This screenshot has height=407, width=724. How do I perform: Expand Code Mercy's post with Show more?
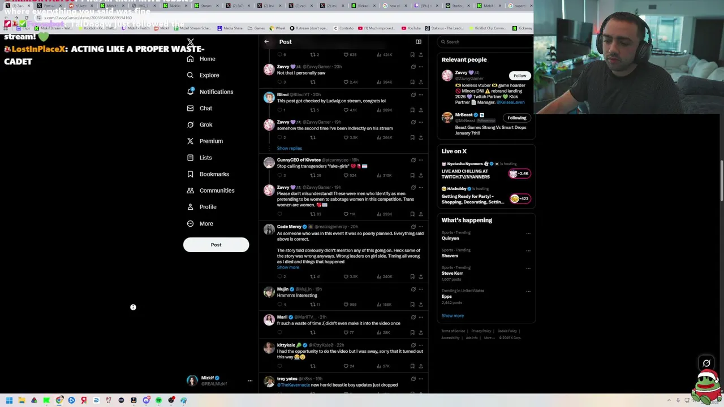[x=288, y=267]
